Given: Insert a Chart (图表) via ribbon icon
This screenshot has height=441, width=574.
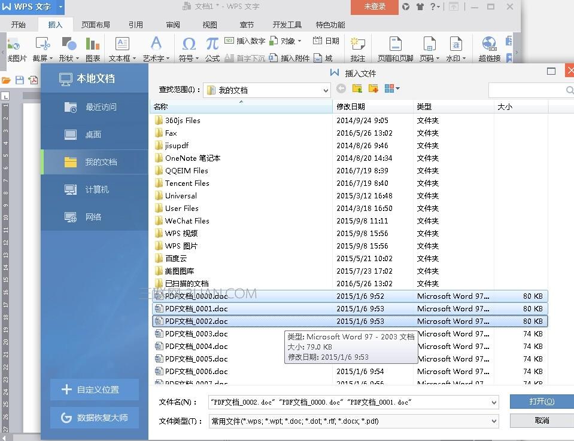Looking at the screenshot, I should click(x=93, y=44).
